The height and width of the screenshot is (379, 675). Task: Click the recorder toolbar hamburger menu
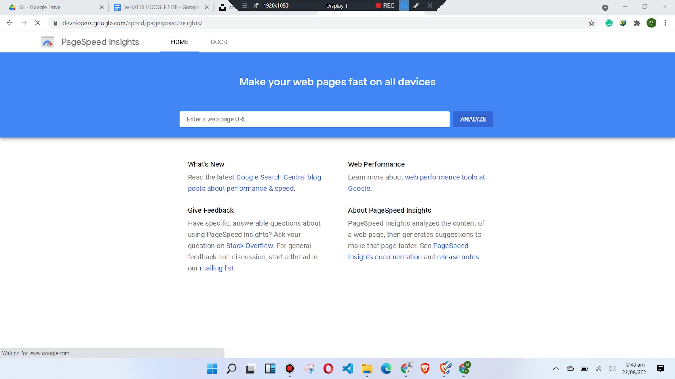coord(244,5)
